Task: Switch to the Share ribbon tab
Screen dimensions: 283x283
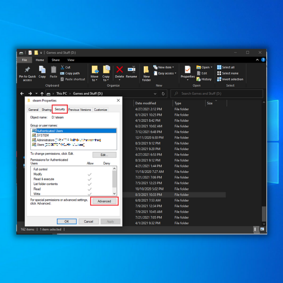Action: coord(56,60)
